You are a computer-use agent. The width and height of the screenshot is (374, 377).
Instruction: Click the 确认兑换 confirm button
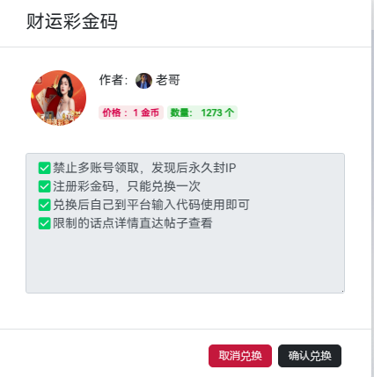(x=310, y=356)
